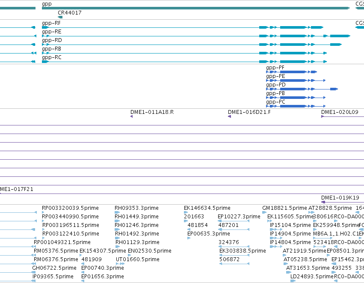The height and width of the screenshot is (283, 364).
Task: Select EST RP003122410.5prime
Action: point(71,234)
